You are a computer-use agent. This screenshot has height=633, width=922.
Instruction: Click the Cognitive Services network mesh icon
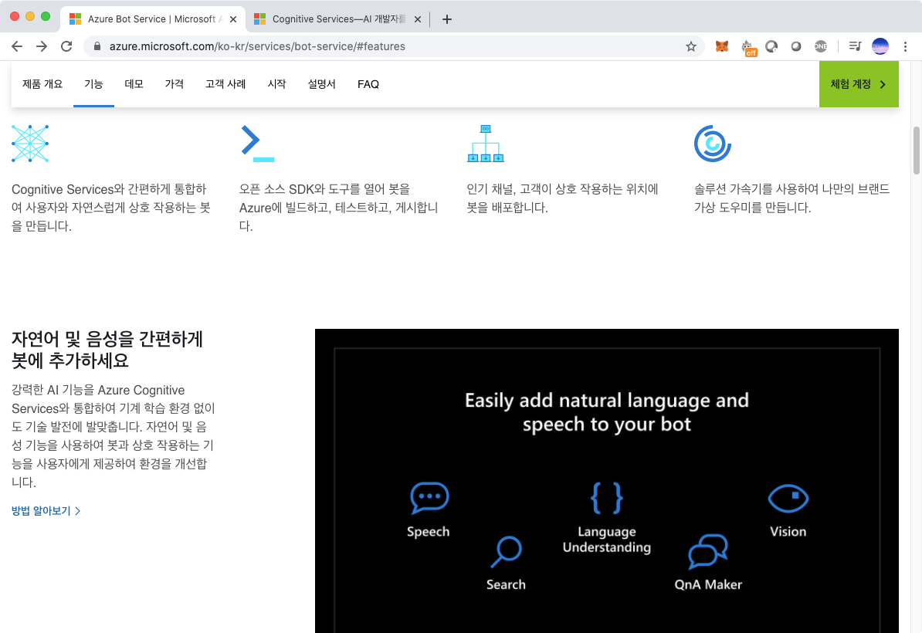(30, 144)
